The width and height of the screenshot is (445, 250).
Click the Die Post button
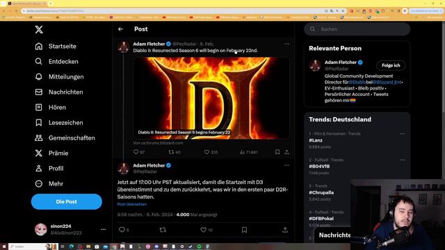(67, 202)
